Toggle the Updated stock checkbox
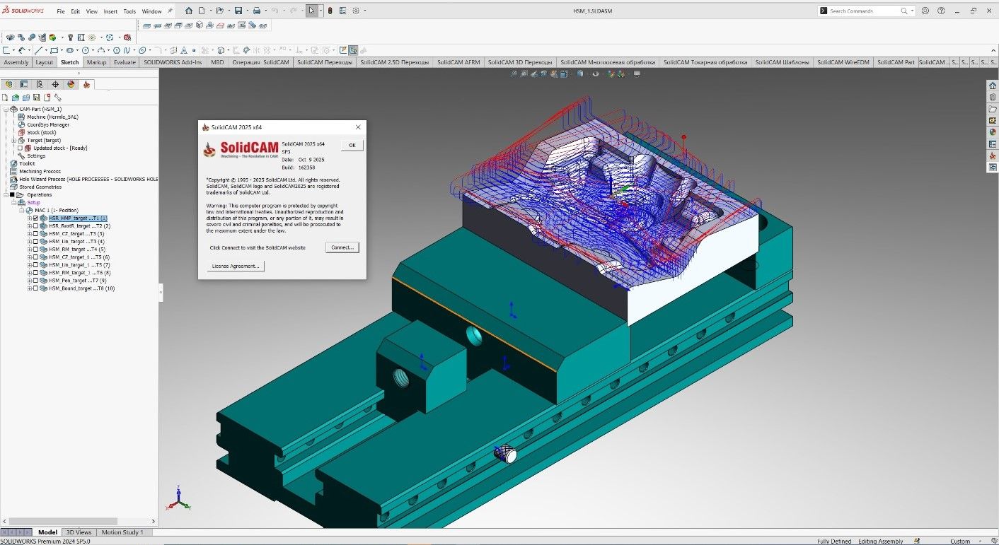Screen dimensions: 999x545 click(x=21, y=148)
